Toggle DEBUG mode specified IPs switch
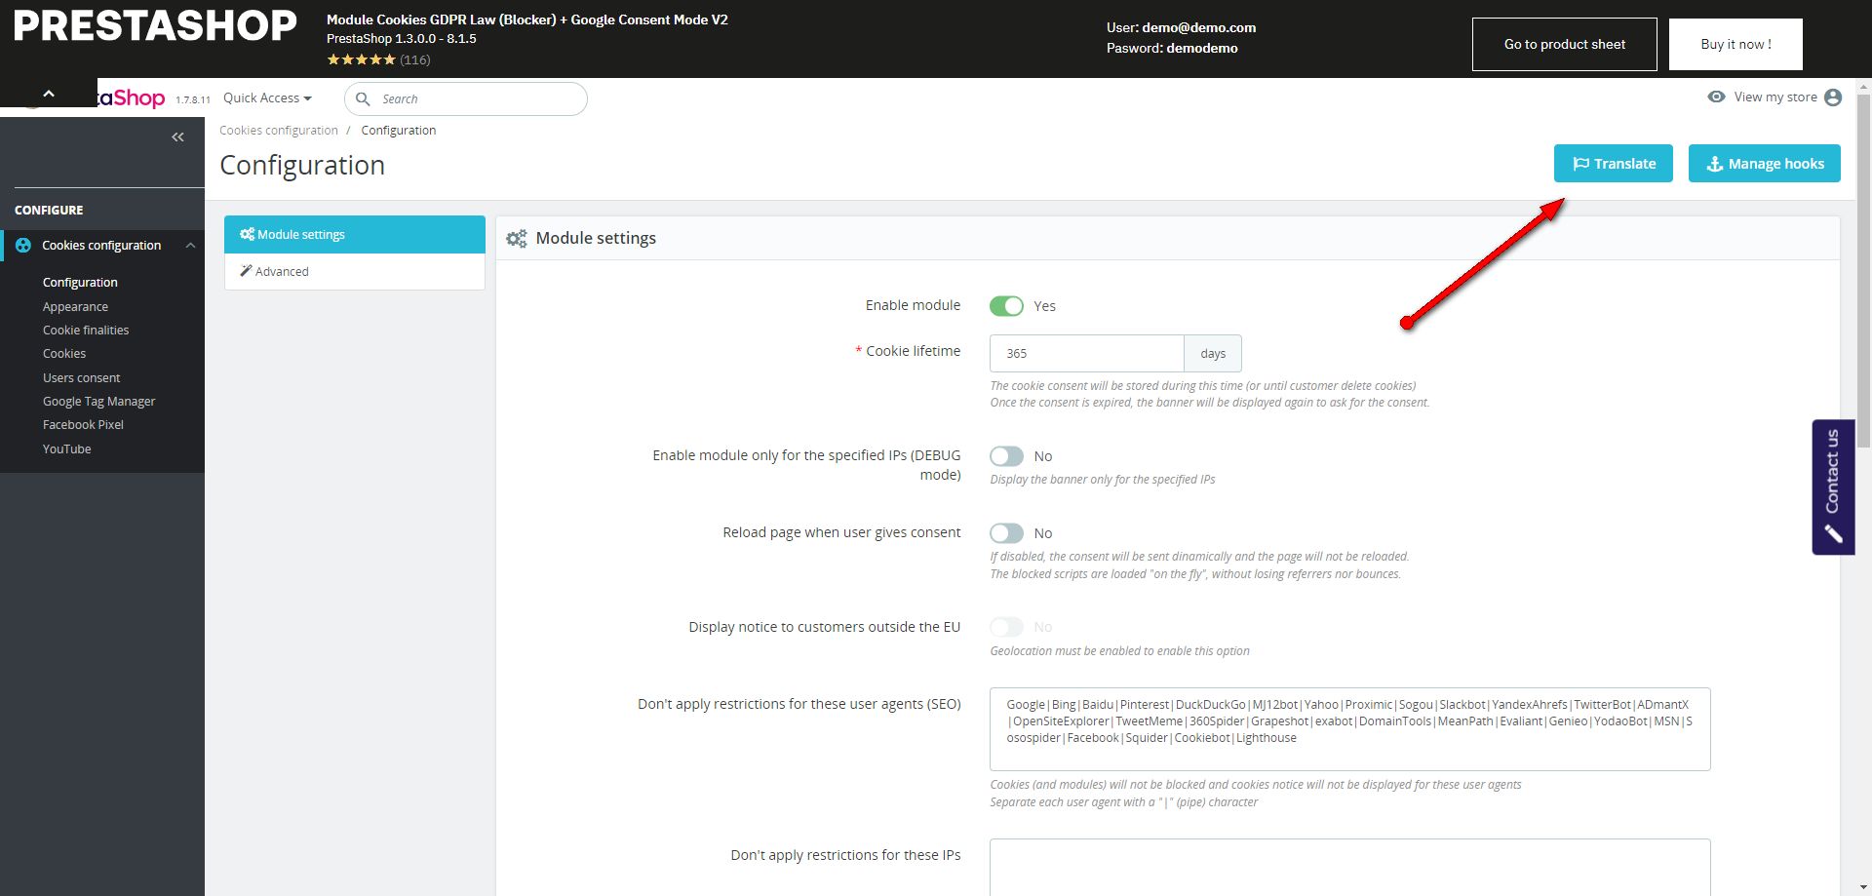This screenshot has height=896, width=1872. click(x=1006, y=456)
